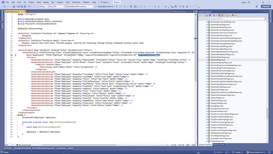
Task: Switch to the Resource View tab
Action: (x=219, y=144)
